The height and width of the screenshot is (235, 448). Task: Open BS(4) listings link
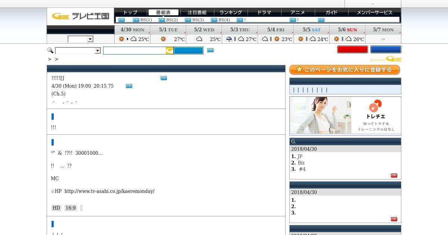(x=224, y=20)
